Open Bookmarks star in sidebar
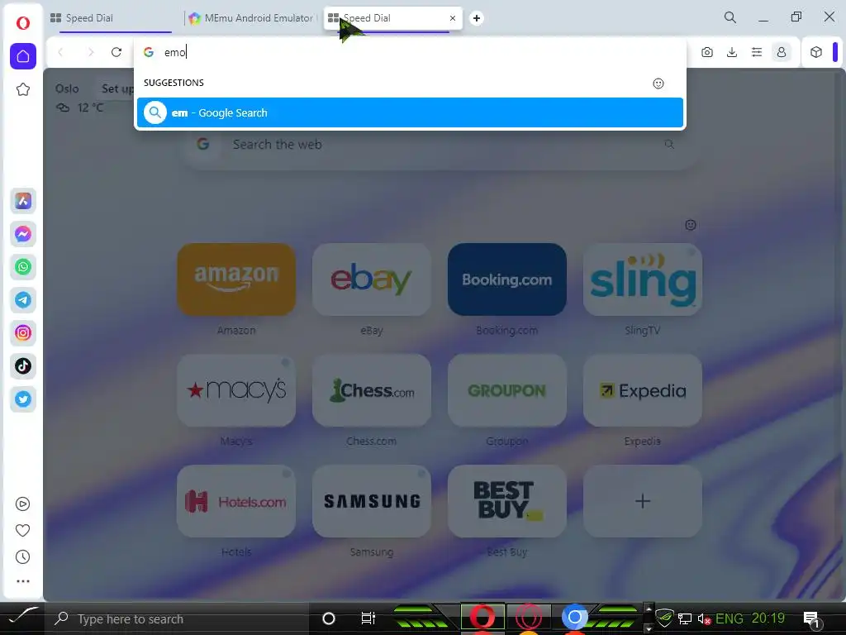 point(22,89)
